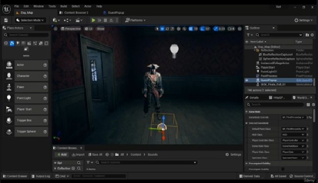The width and height of the screenshot is (318, 183).
Task: Open the add content (cube plus) dropdown
Action: [56, 20]
